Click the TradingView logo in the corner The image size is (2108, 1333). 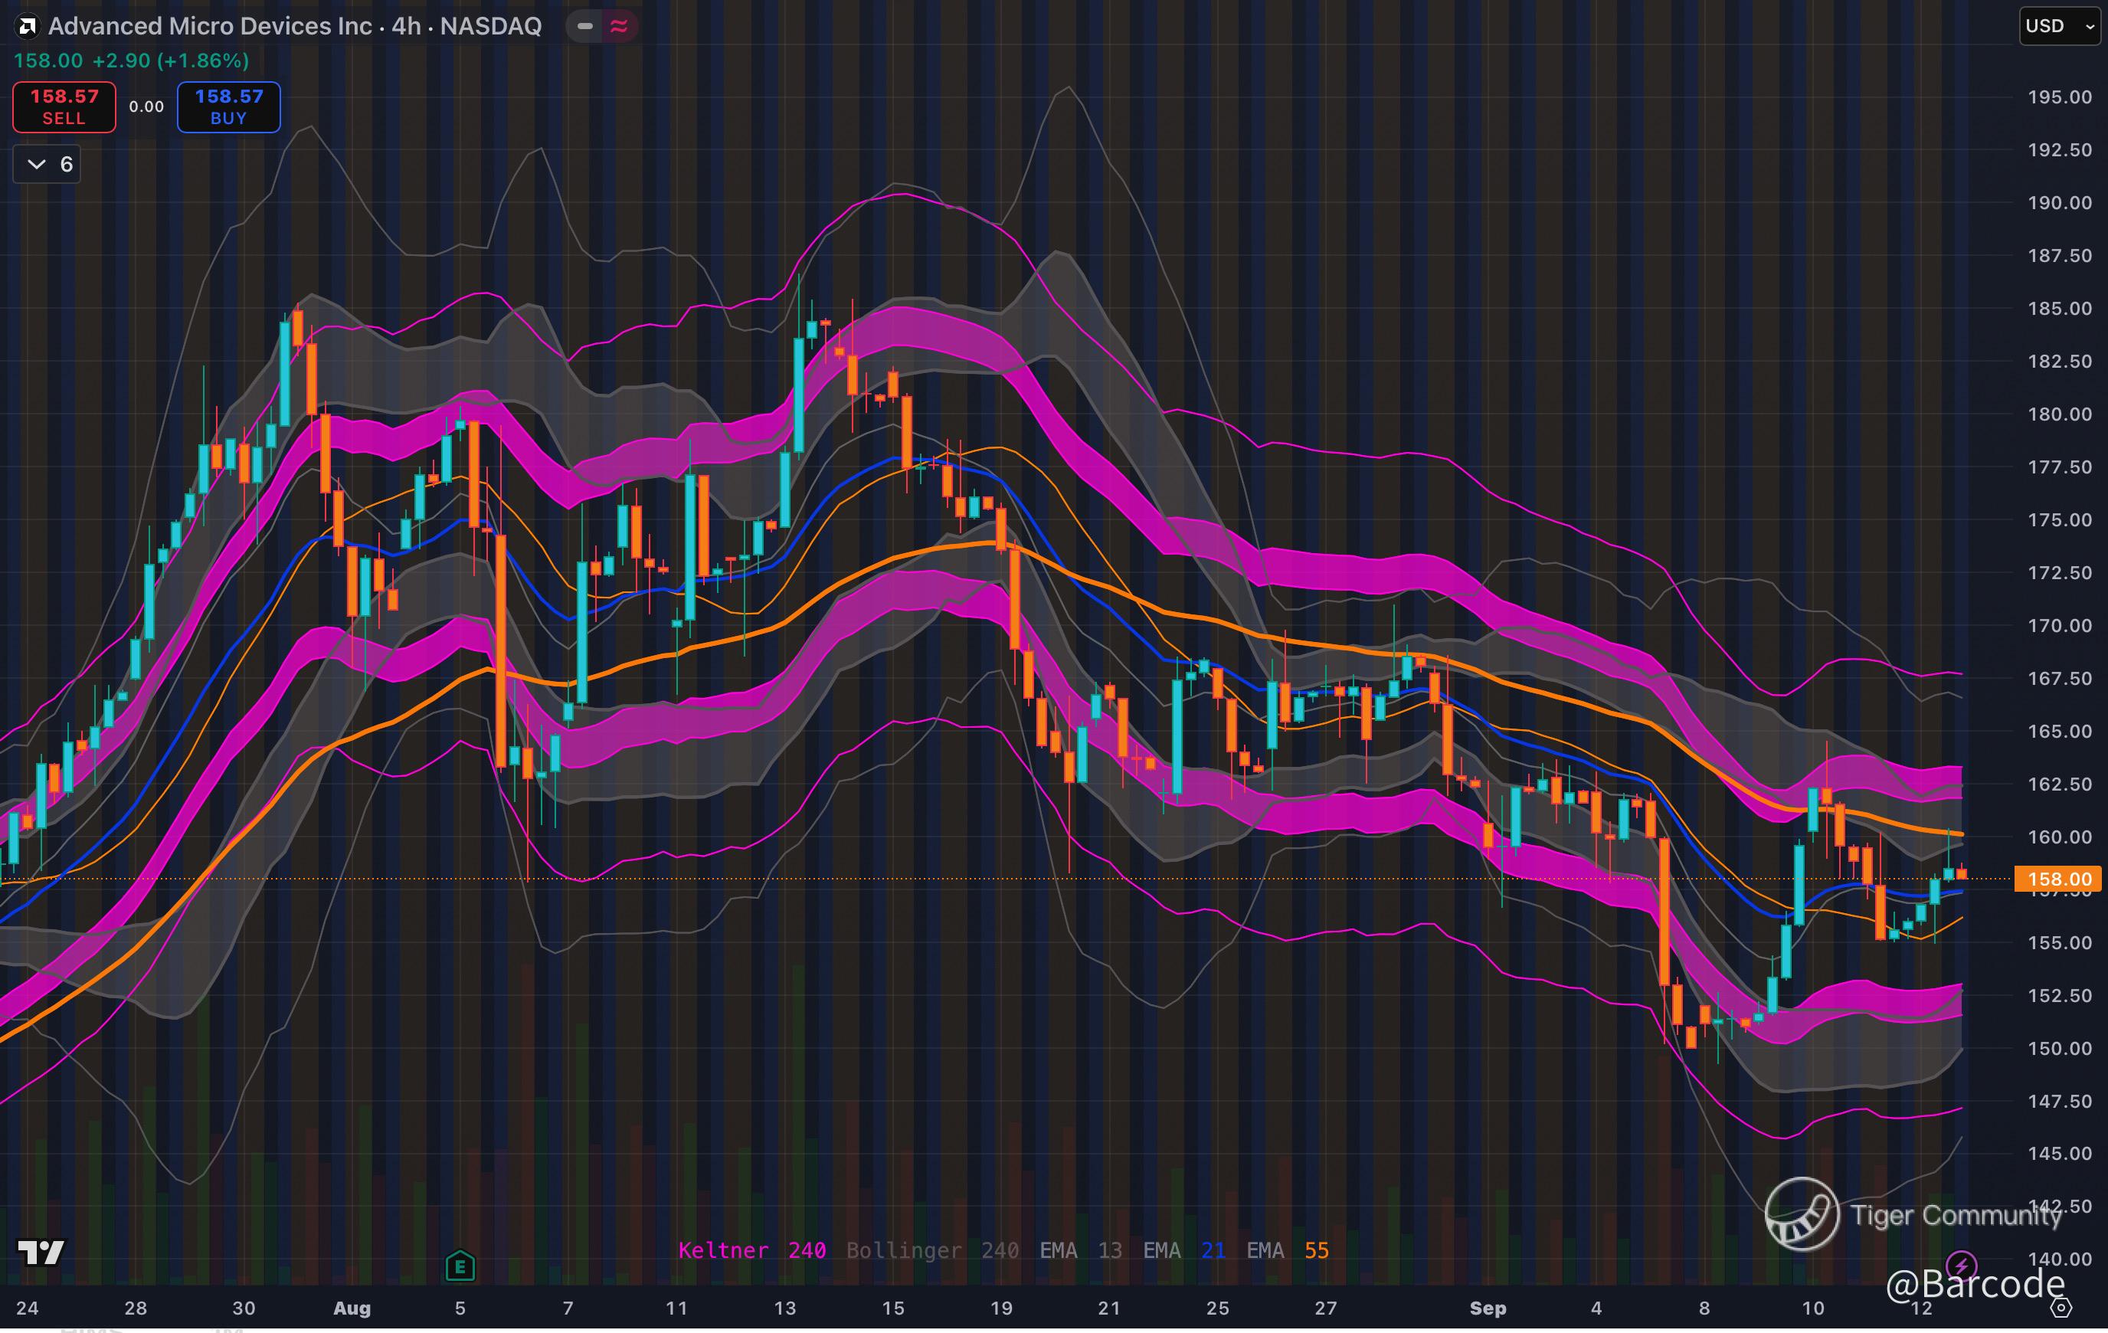point(41,1253)
